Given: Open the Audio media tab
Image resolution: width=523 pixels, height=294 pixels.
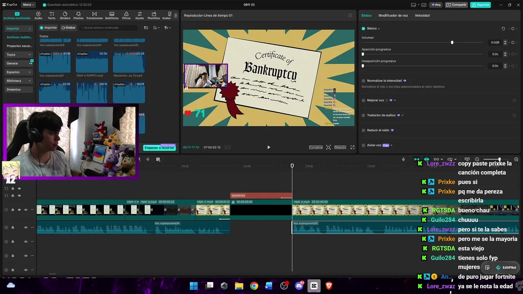Looking at the screenshot, I should click(x=38, y=16).
